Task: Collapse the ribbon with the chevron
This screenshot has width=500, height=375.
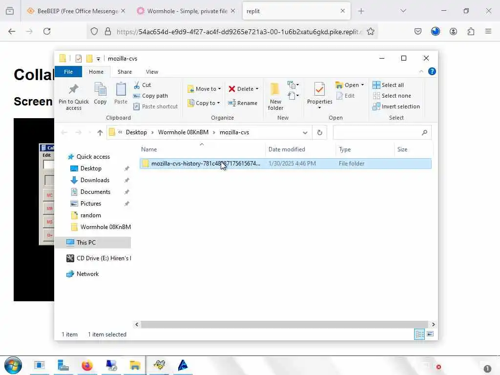Action: pyautogui.click(x=421, y=71)
